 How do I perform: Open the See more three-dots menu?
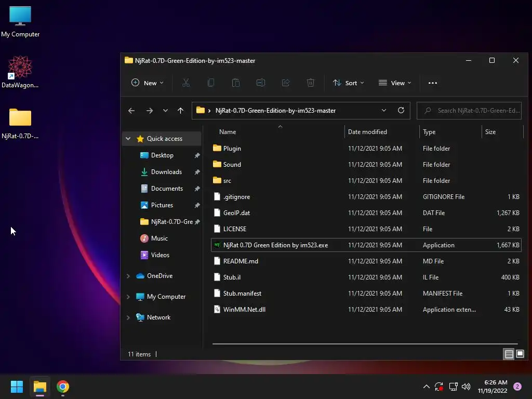(433, 83)
